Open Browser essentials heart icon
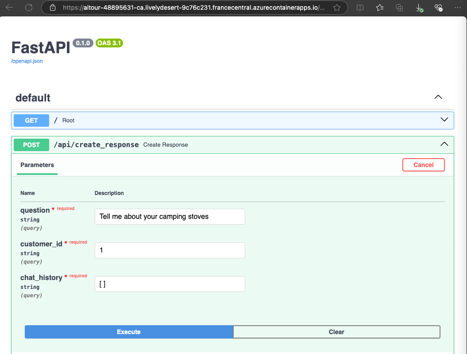 tap(438, 8)
